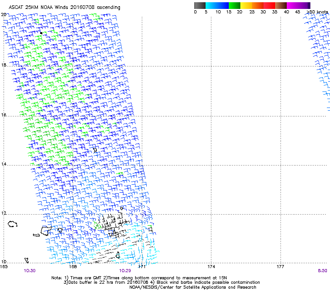Click the latitude label "16"

4,115
